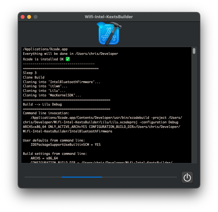
Task: Click the 'Command line invocation:' line
Action: (46, 113)
